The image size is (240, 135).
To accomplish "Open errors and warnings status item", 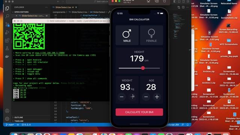I will (x=26, y=125).
